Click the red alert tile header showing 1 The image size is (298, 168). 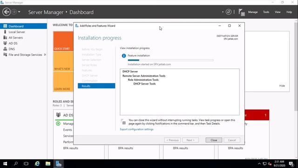tap(257, 115)
